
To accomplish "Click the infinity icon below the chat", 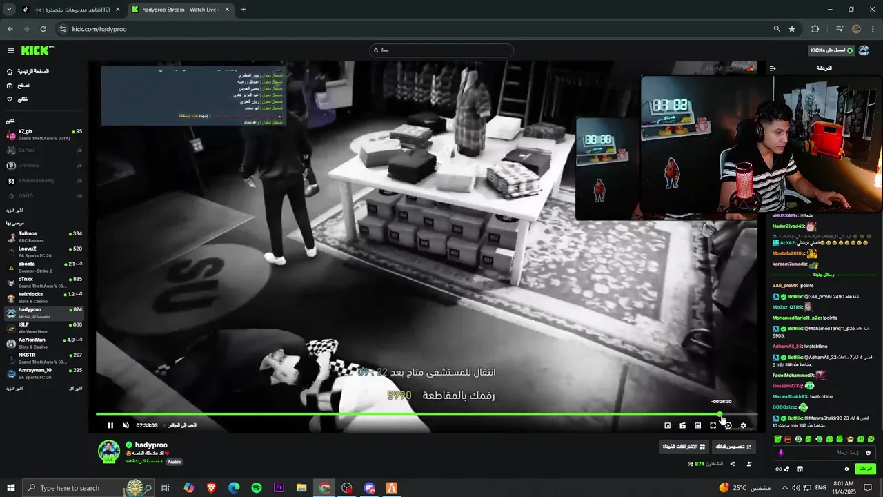I will coord(778,469).
